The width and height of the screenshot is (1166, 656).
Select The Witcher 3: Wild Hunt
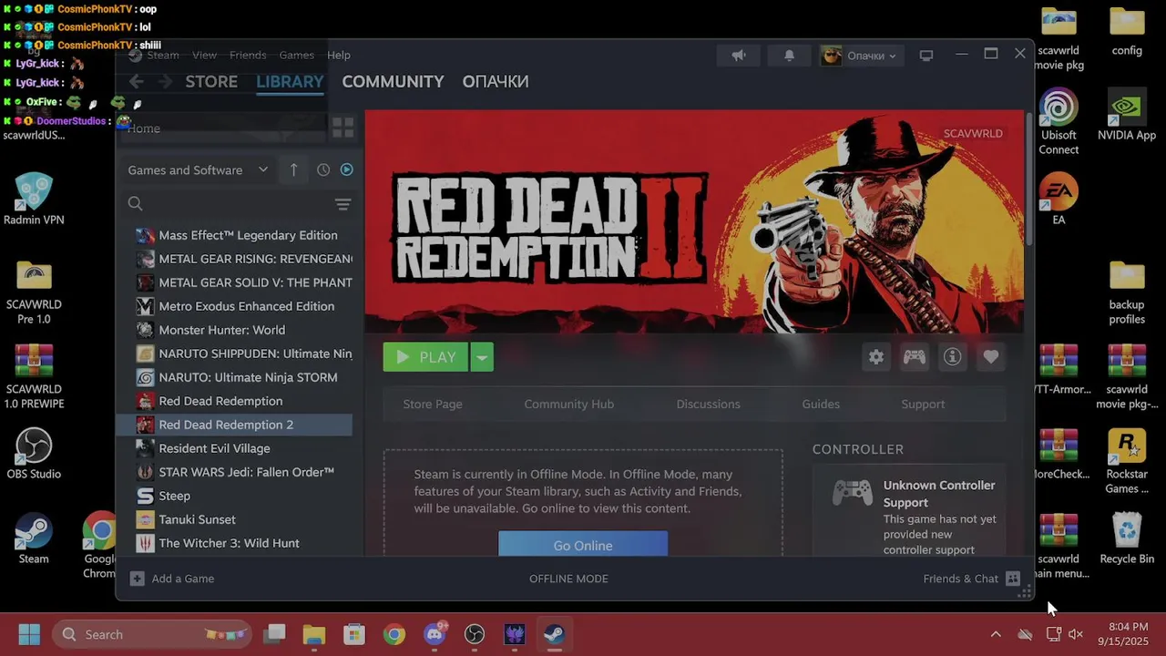click(x=235, y=543)
